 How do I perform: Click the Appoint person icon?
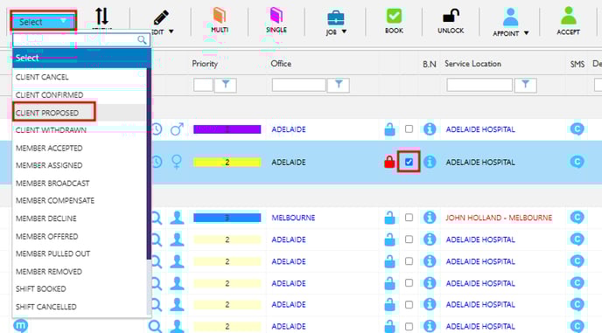coord(510,17)
